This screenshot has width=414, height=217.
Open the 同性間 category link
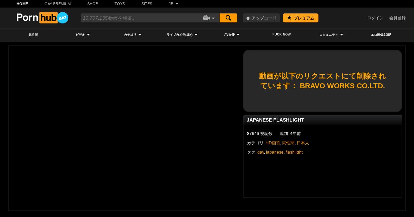288,143
